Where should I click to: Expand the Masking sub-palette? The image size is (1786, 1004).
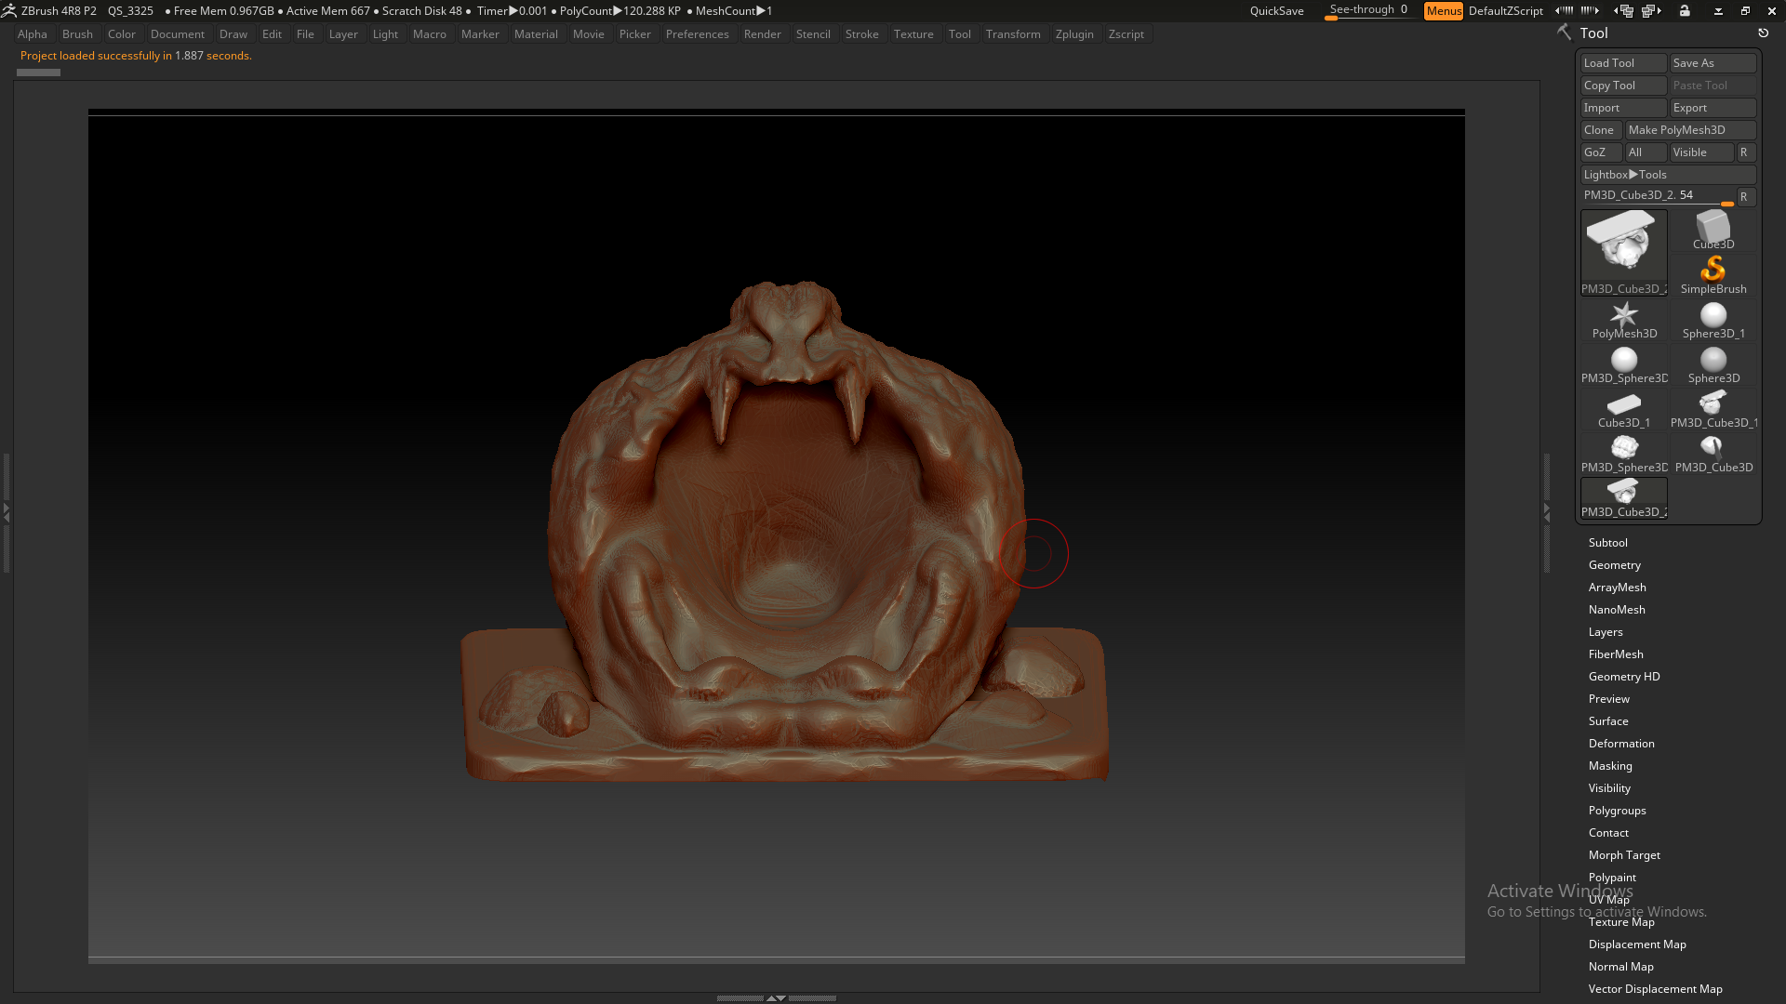pyautogui.click(x=1610, y=766)
